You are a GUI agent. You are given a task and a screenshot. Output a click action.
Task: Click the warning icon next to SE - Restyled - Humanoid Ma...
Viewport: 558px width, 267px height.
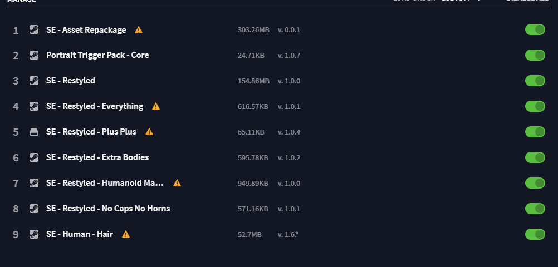tap(177, 183)
